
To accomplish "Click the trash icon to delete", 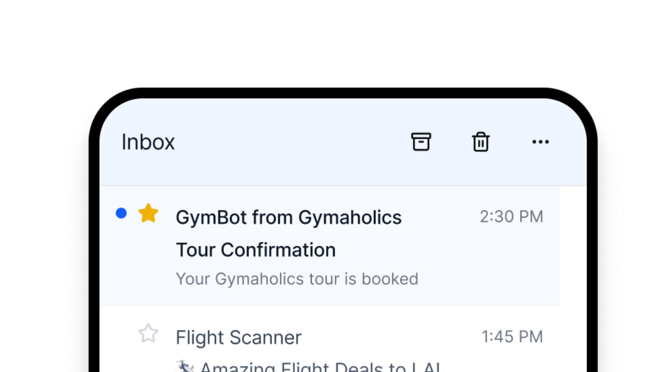I will pos(481,142).
